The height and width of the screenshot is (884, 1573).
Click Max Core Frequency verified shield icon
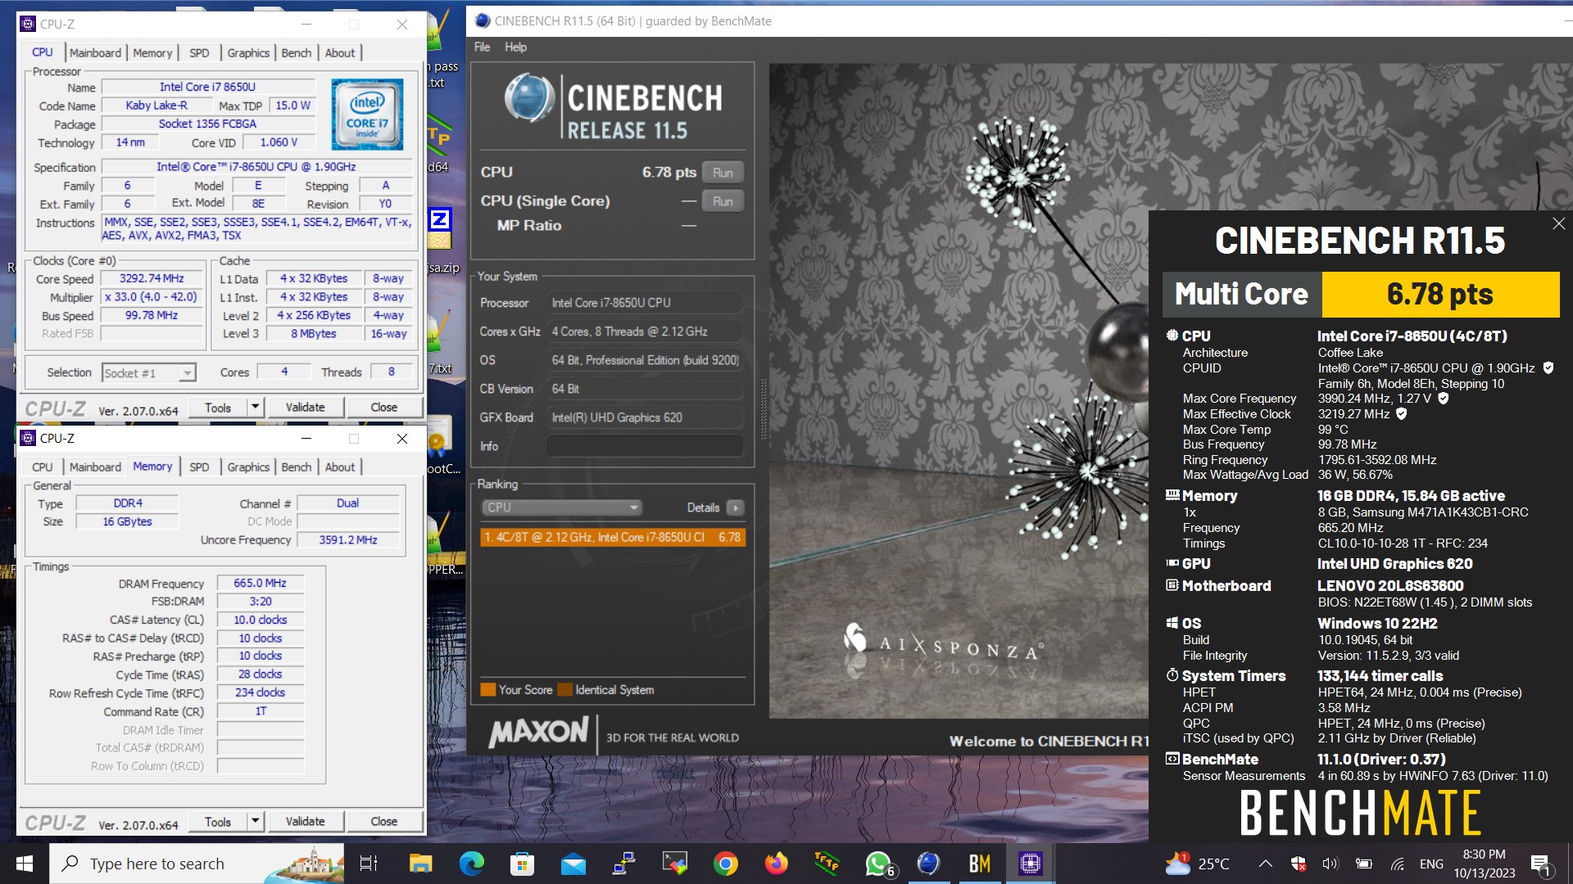(x=1444, y=399)
